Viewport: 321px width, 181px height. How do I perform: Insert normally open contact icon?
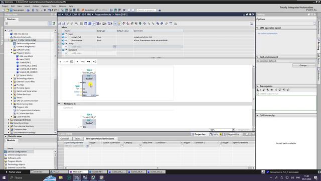click(x=60, y=61)
